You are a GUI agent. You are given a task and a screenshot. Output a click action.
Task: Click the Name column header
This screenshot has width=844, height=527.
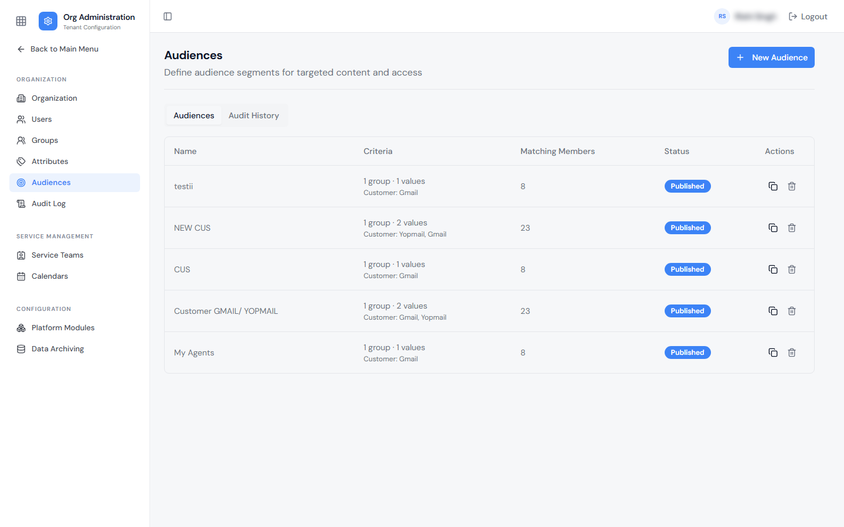point(185,151)
